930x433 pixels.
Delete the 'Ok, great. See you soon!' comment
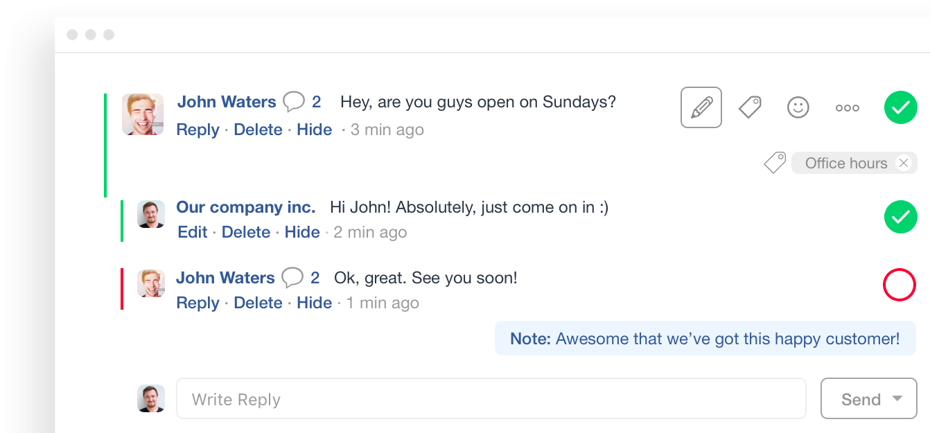click(258, 303)
